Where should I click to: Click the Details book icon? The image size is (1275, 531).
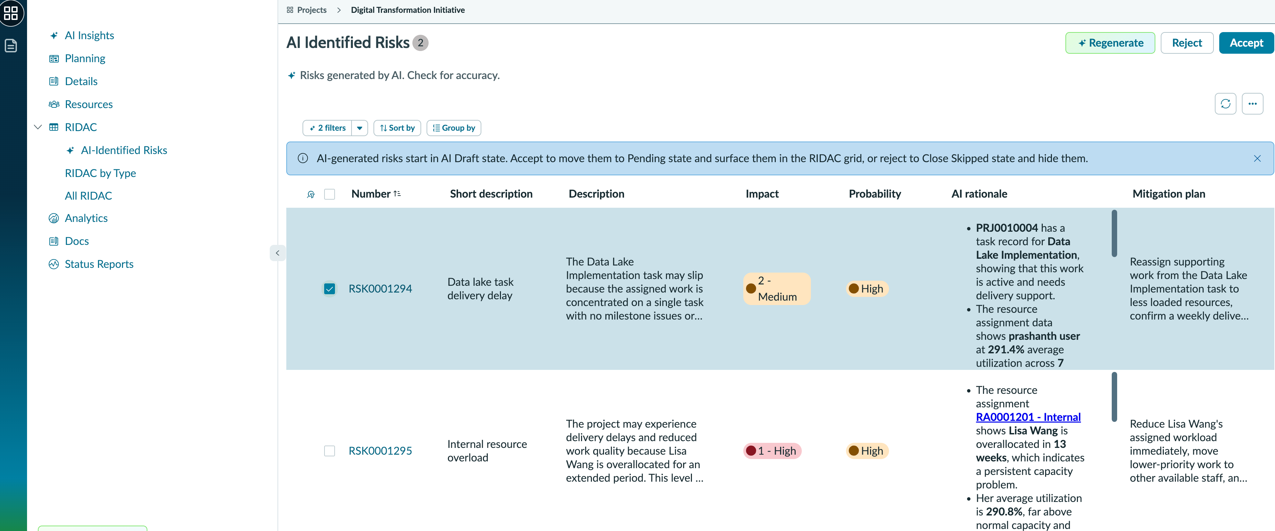[54, 81]
